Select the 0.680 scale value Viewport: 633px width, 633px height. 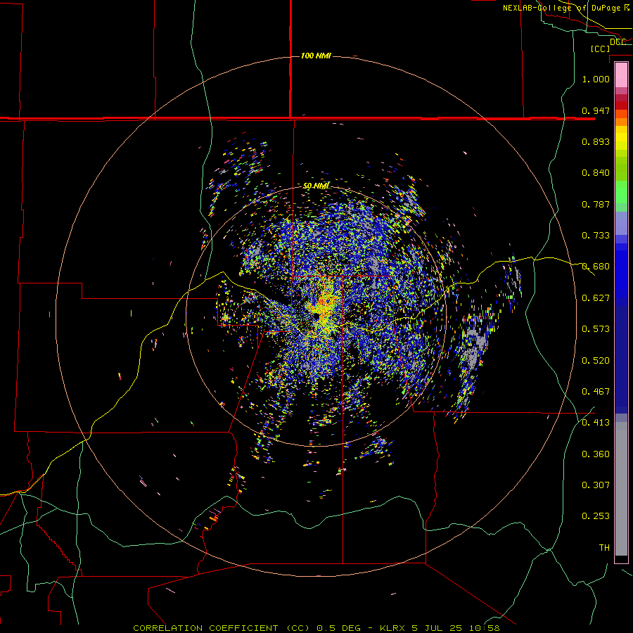(596, 267)
